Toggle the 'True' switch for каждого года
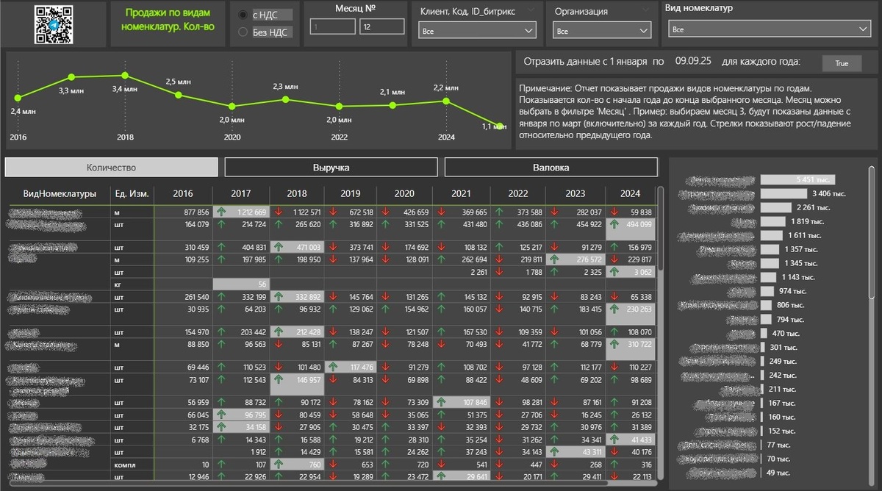Image resolution: width=882 pixels, height=491 pixels. pyautogui.click(x=842, y=63)
